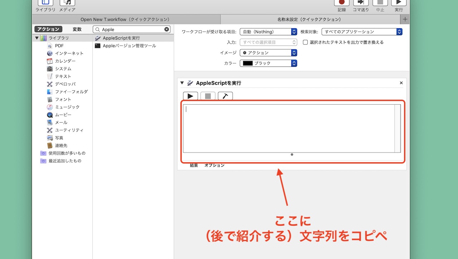Switch to 名称未設定 tab
This screenshot has height=259, width=458.
point(311,19)
